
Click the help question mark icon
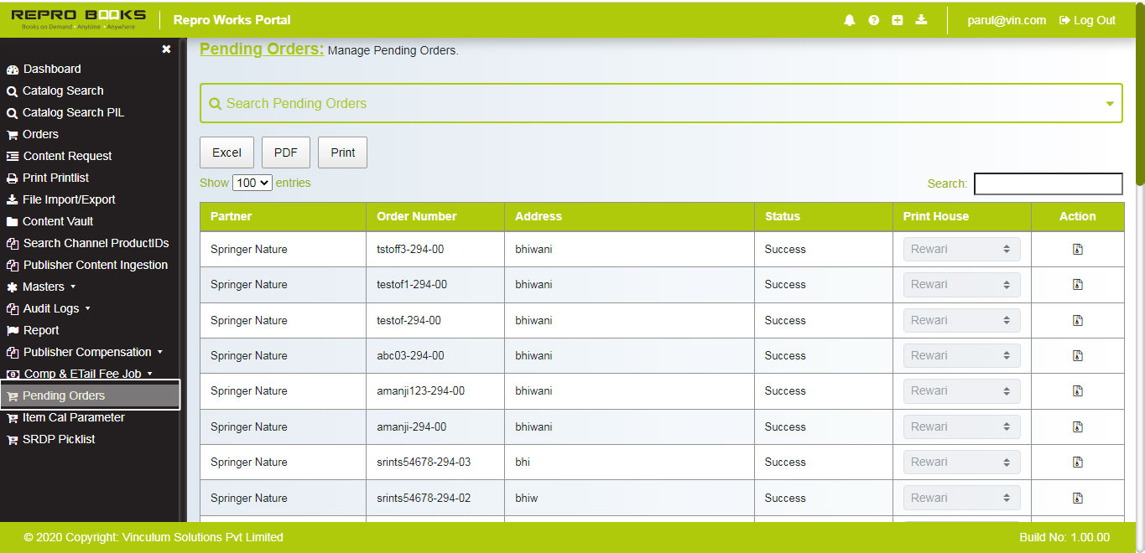[x=873, y=19]
